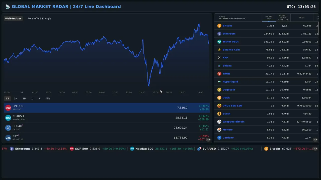
Task: Click the red S&P 500 badge in the index list
Action: point(8,108)
